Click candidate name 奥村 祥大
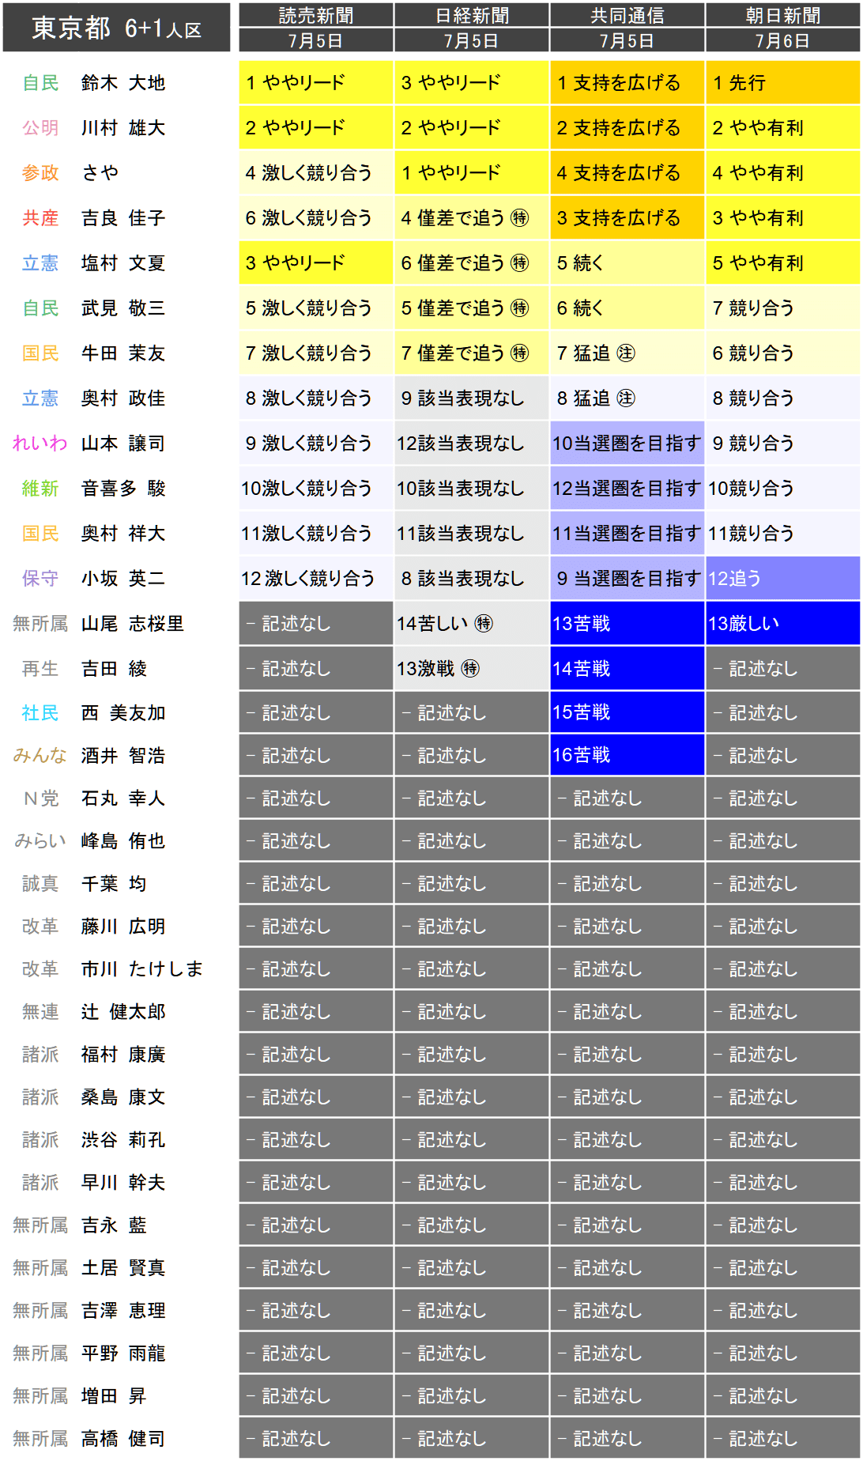The image size is (863, 1461). [123, 534]
